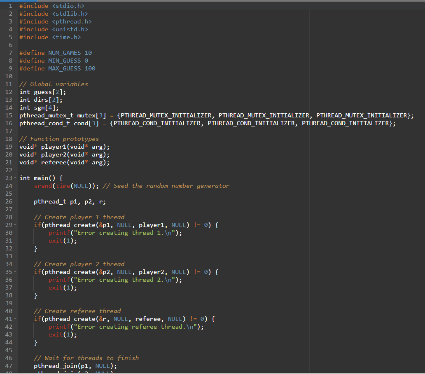Click the text '#include <stdio.h>'

[52, 6]
